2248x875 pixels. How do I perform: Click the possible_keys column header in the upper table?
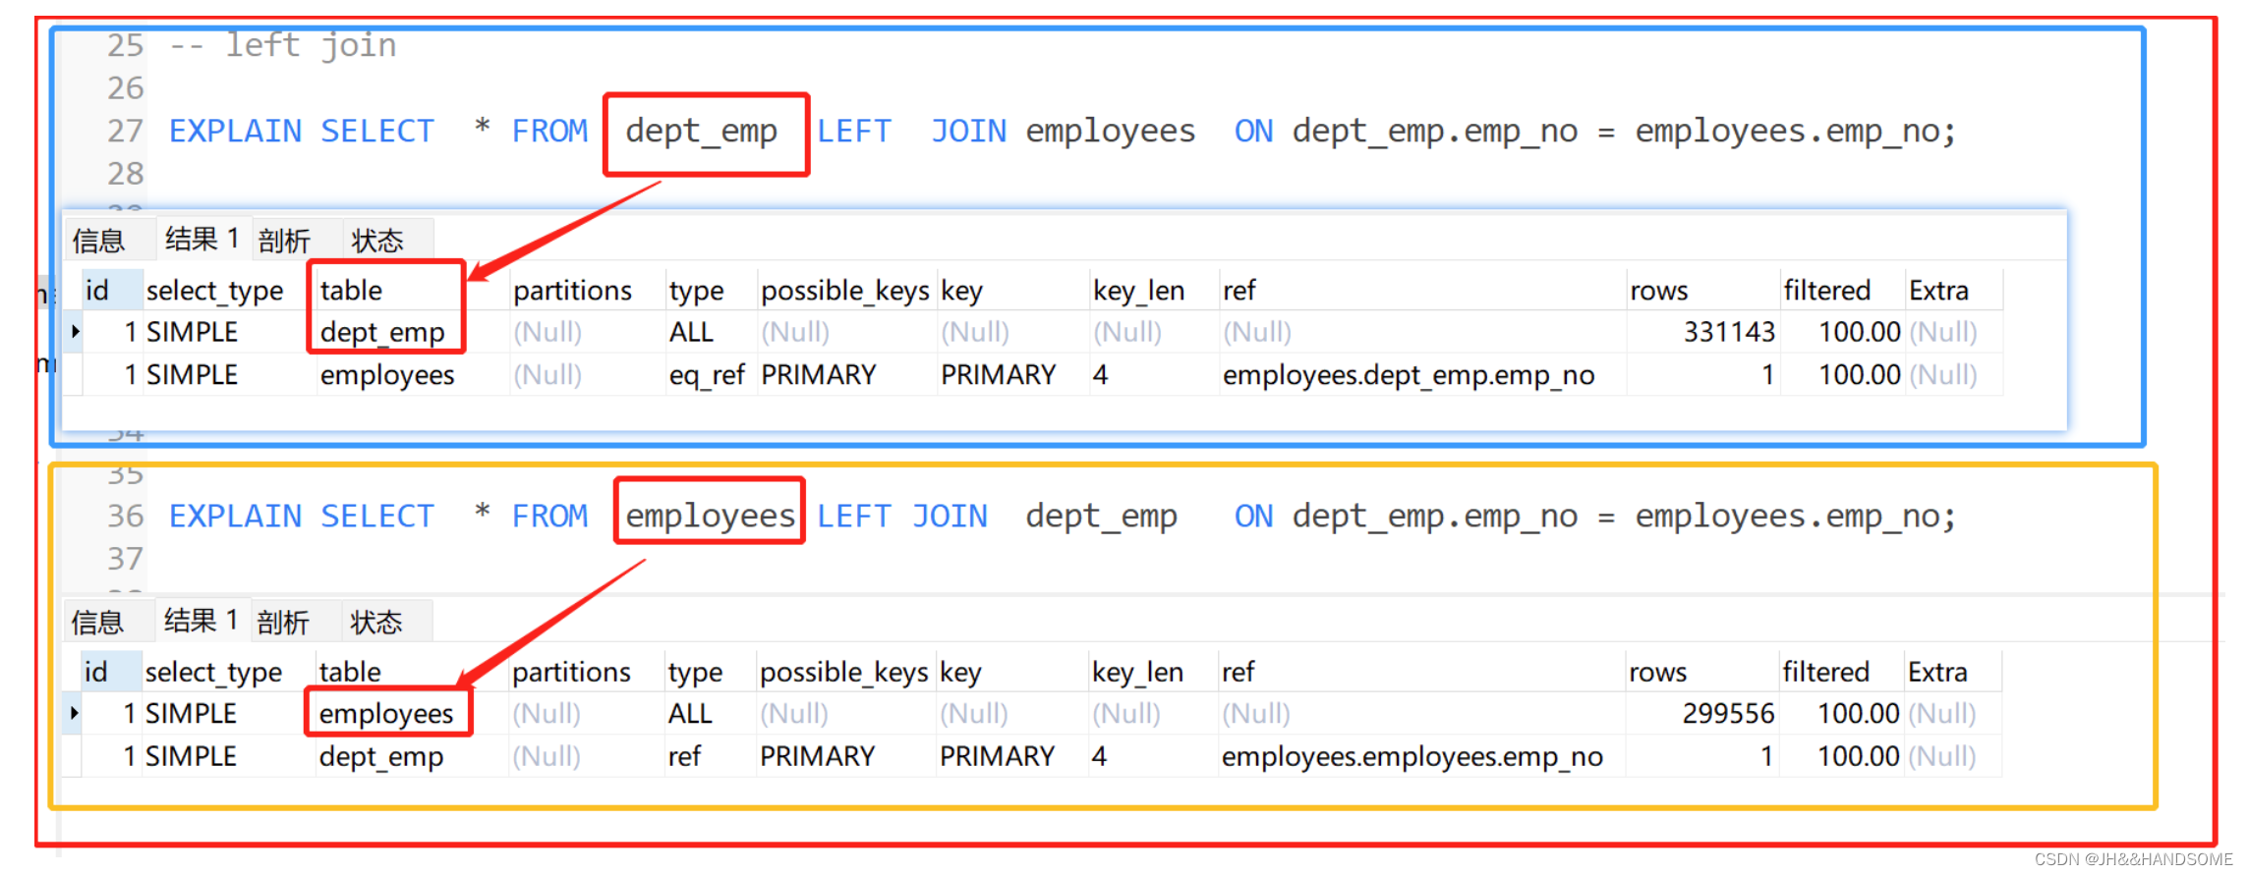pyautogui.click(x=845, y=291)
